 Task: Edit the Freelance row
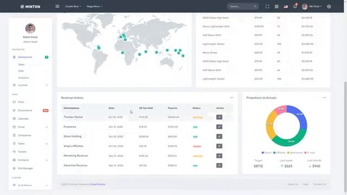(219, 127)
